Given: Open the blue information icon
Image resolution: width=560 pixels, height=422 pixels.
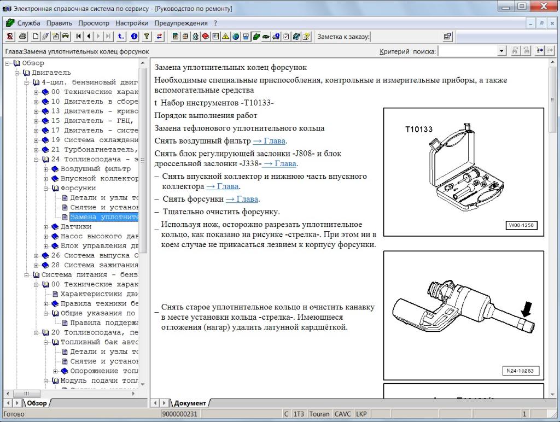Looking at the screenshot, I should tap(135, 37).
